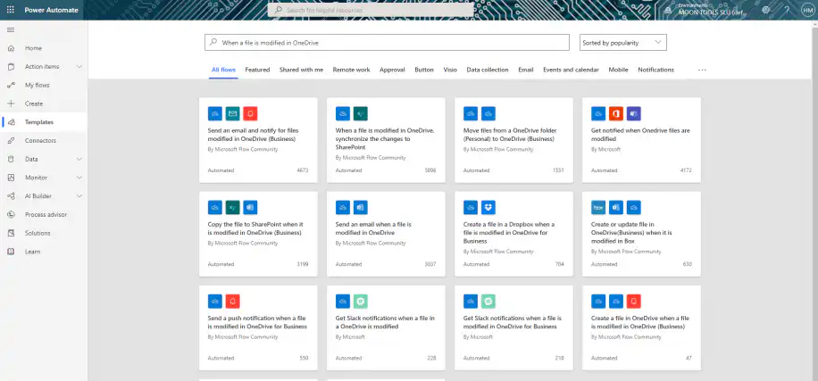The height and width of the screenshot is (381, 818).
Task: Expand the Action items chevron
Action: tap(79, 67)
